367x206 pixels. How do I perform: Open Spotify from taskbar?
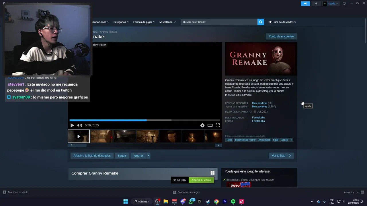(x=233, y=201)
